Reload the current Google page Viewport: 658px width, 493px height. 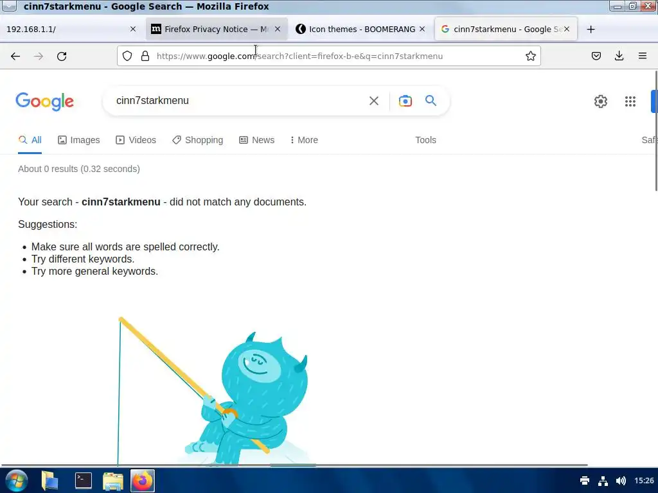[62, 56]
